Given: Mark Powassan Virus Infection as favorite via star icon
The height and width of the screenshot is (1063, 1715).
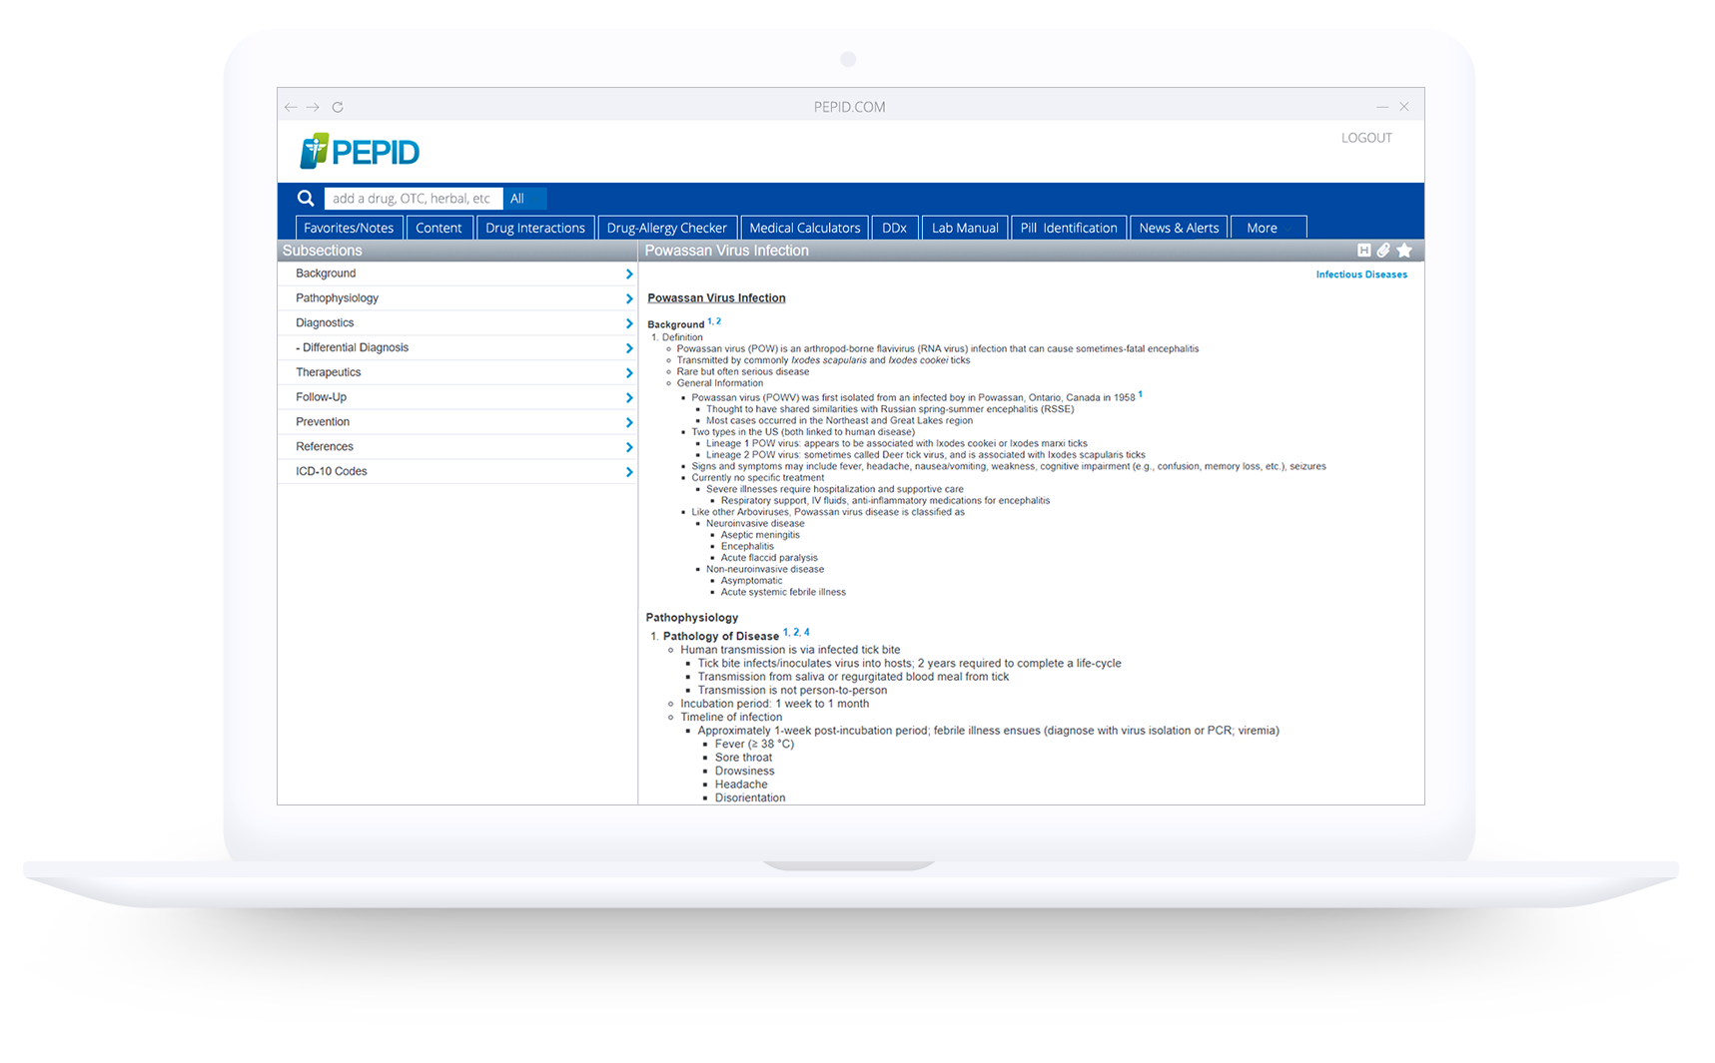Looking at the screenshot, I should 1405,251.
